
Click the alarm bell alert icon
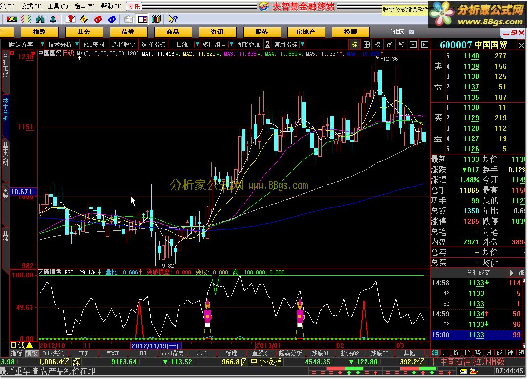[x=54, y=19]
